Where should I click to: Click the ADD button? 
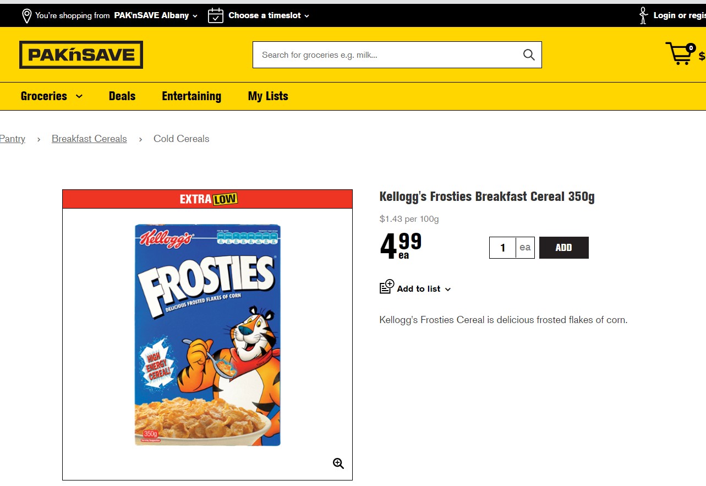[564, 248]
